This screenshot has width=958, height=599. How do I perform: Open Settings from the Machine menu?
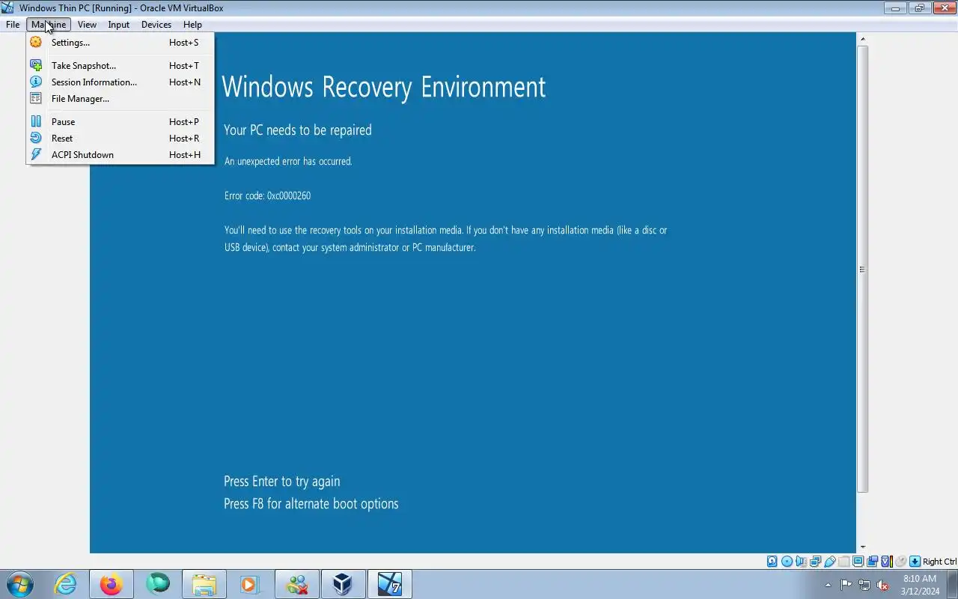point(120,43)
